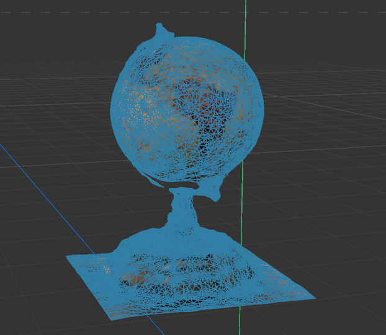Click the green Y-axis line above the globe

tap(246, 19)
